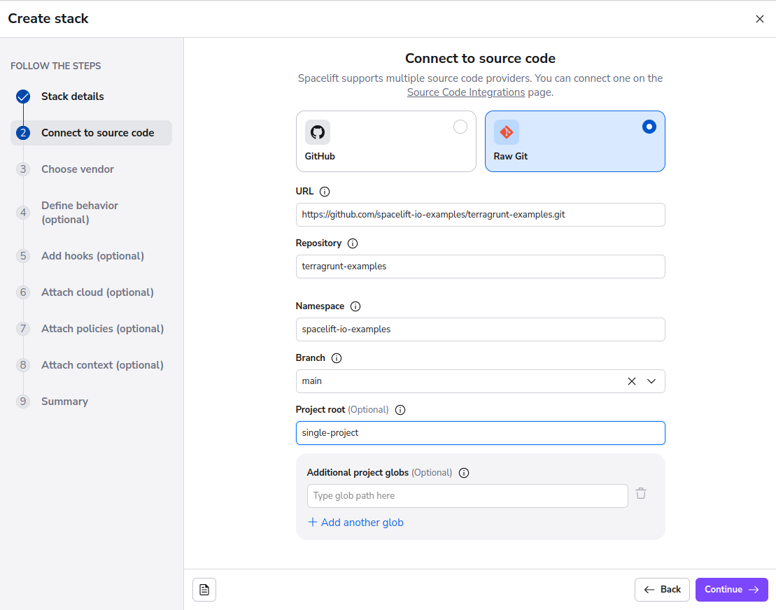Click the Additional project globs info icon
The height and width of the screenshot is (610, 776).
click(x=464, y=472)
